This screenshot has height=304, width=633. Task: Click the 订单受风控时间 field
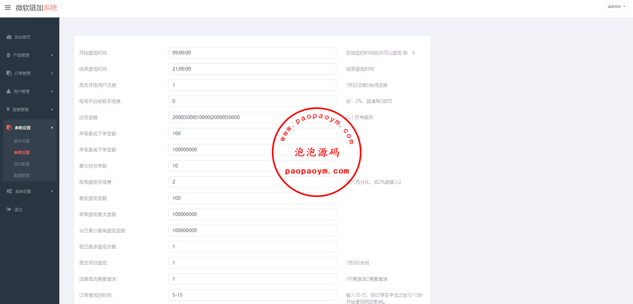coord(252,295)
